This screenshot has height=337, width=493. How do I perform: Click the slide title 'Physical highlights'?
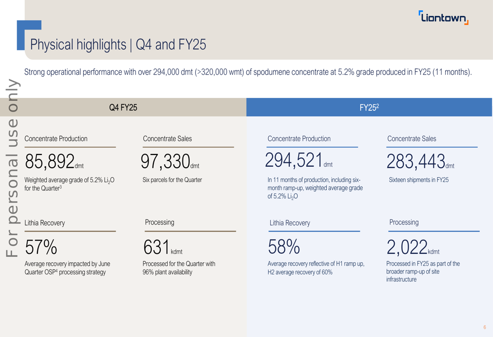pyautogui.click(x=118, y=45)
